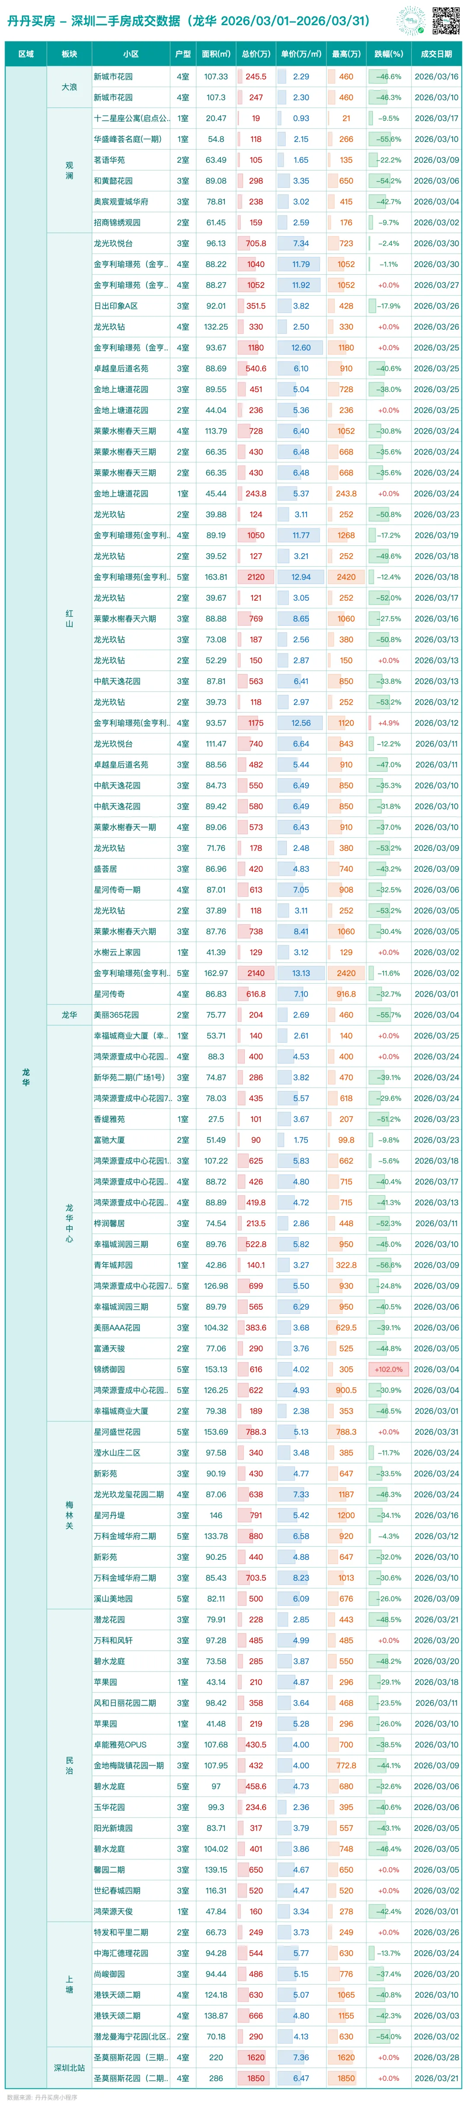Click community name 新华苑二期(广场1号)
The width and height of the screenshot is (467, 2106).
129,1078
